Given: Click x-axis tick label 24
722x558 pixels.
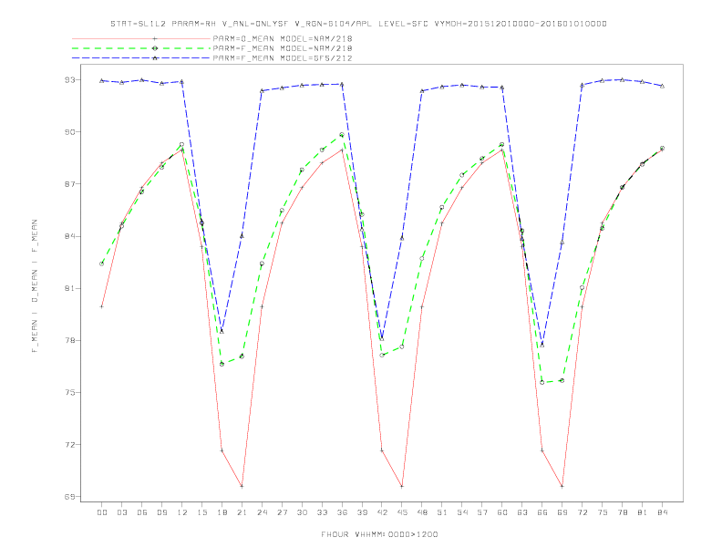Looking at the screenshot, I should [x=262, y=512].
